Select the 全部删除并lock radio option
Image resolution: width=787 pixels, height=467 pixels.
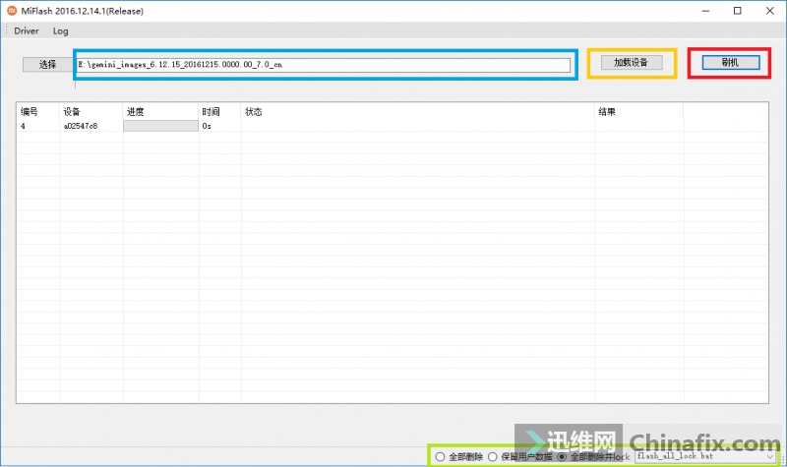[593, 457]
